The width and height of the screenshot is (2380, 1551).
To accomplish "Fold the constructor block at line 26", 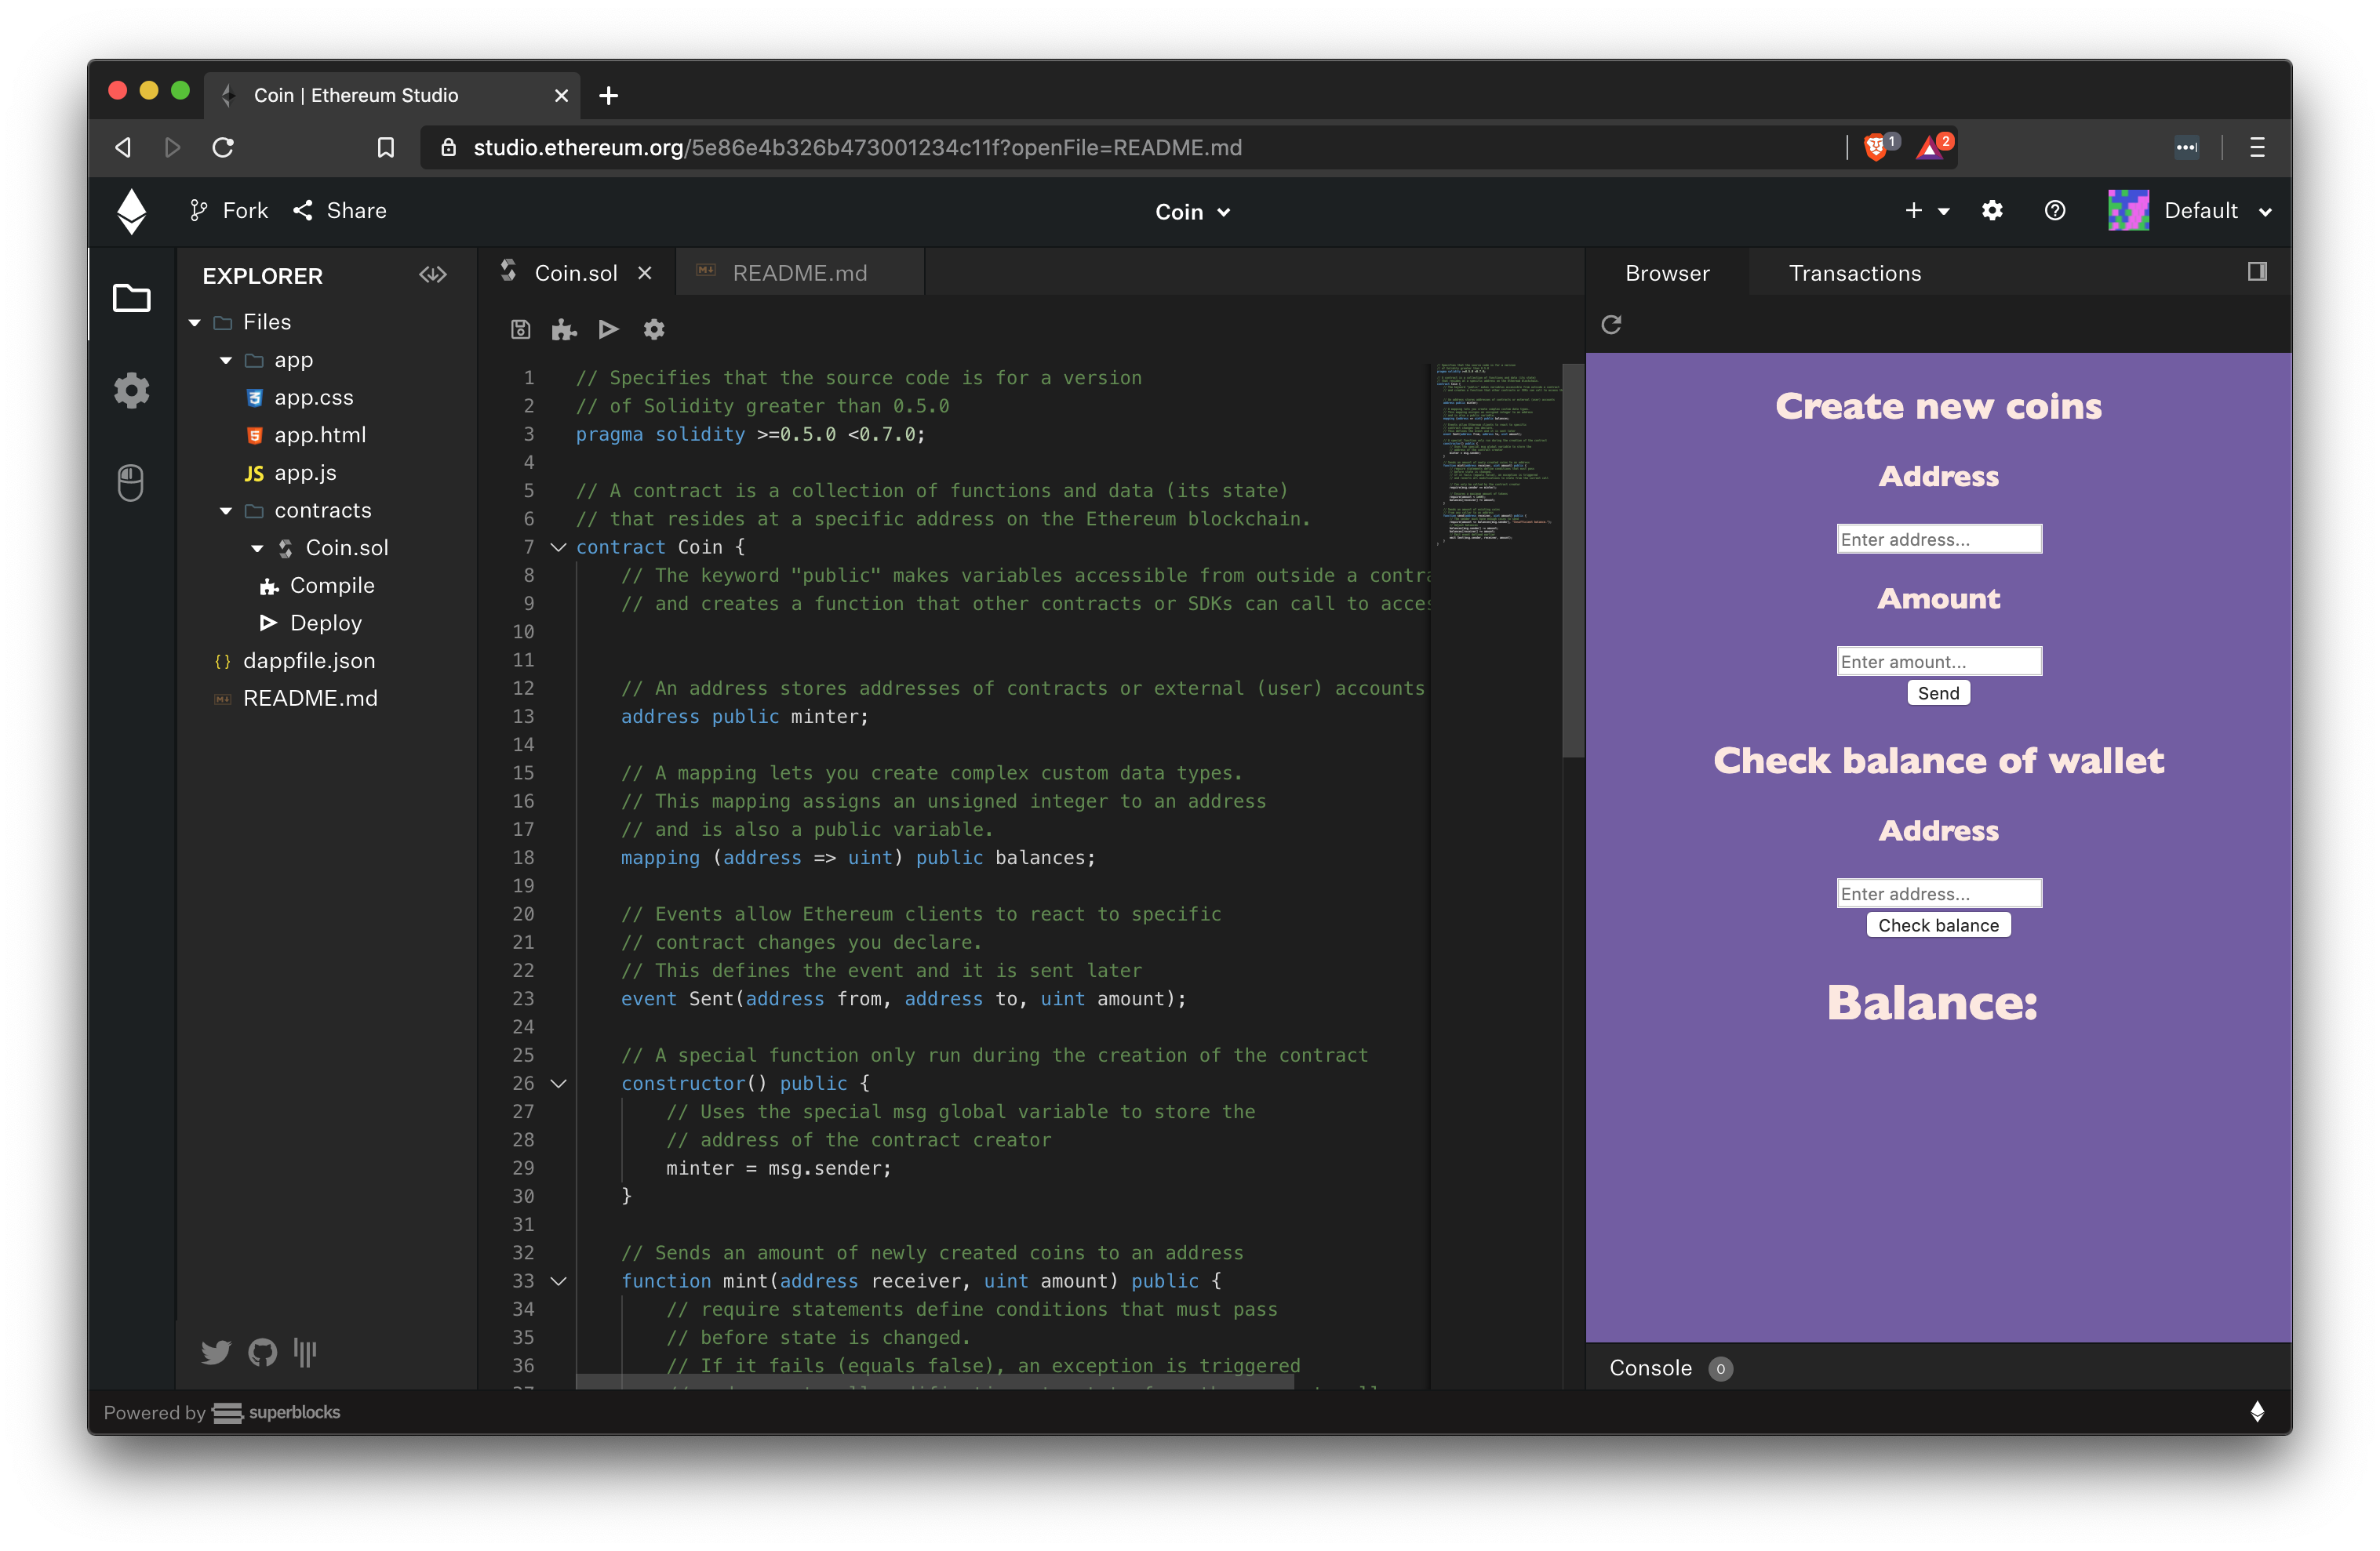I will click(559, 1084).
